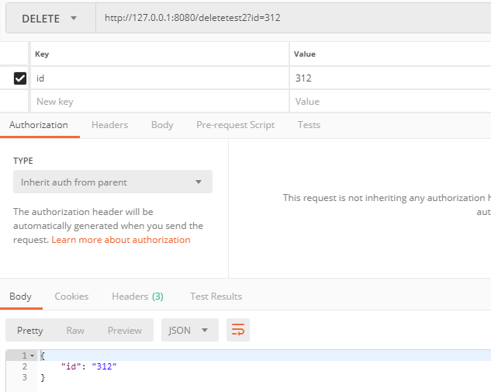Viewport: 491px width, 392px height.
Task: Click line number 3 in response gutter
Action: click(24, 377)
